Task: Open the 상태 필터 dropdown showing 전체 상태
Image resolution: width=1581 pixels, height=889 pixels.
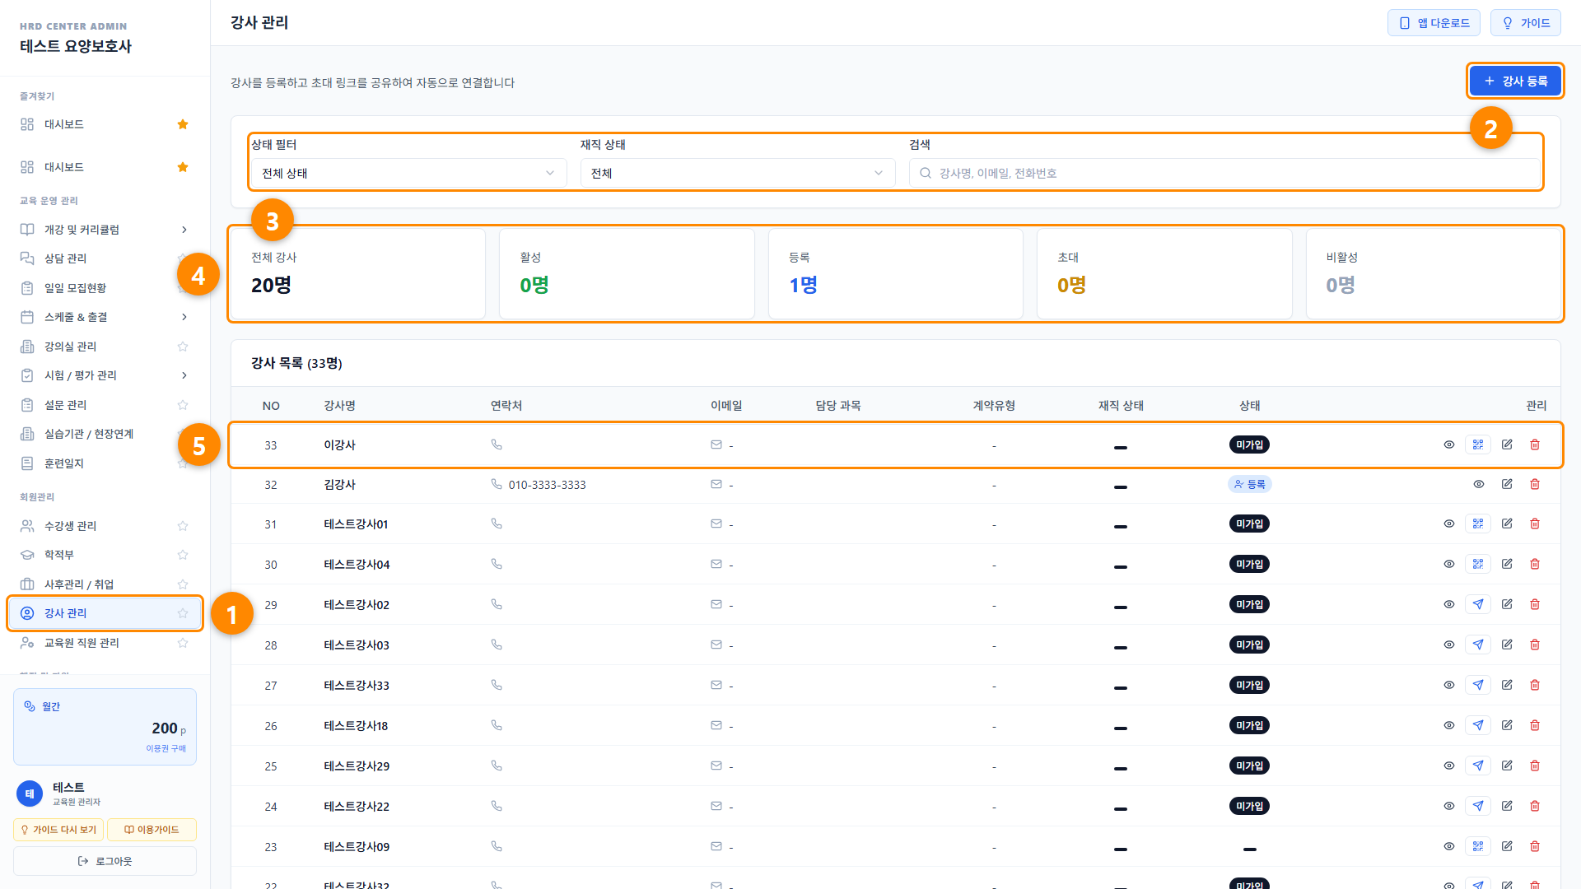Action: click(408, 173)
